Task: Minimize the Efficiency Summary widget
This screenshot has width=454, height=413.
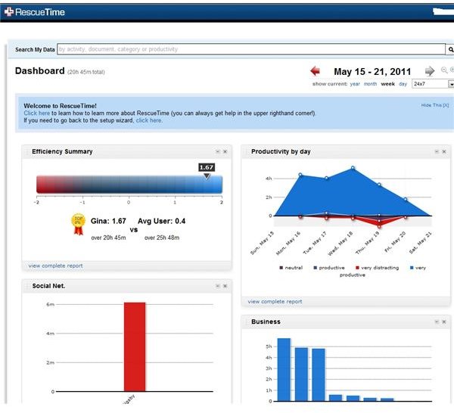Action: [218, 151]
